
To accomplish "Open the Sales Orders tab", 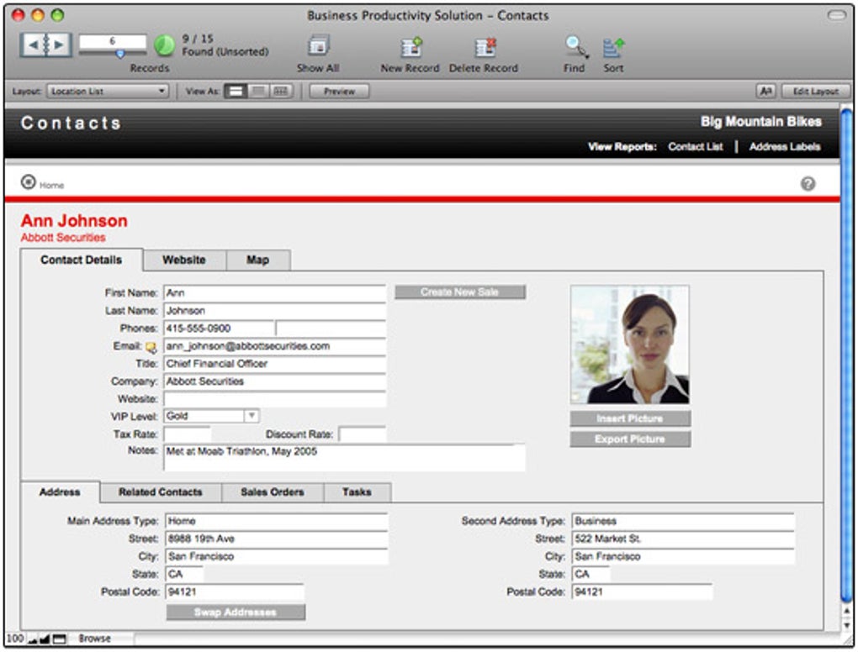I will 272,492.
